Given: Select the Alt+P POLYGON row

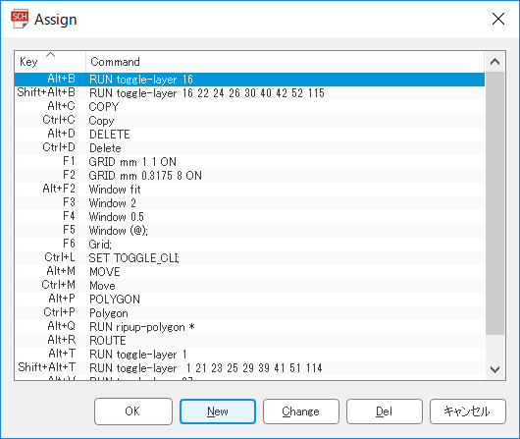Looking at the screenshot, I should click(x=249, y=300).
